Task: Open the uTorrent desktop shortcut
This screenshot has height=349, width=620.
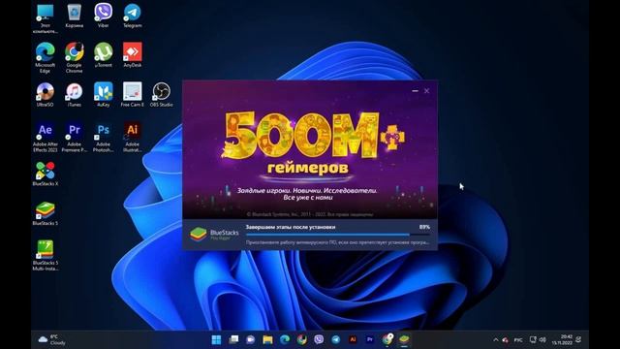Action: point(104,55)
